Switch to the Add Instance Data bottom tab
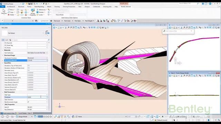Image resolution: width=221 pixels, height=124 pixels. click(x=8, y=113)
